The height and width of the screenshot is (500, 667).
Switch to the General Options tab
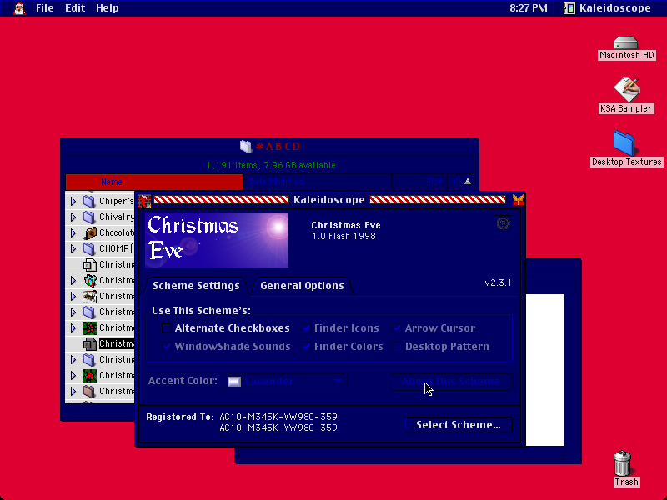pos(302,285)
